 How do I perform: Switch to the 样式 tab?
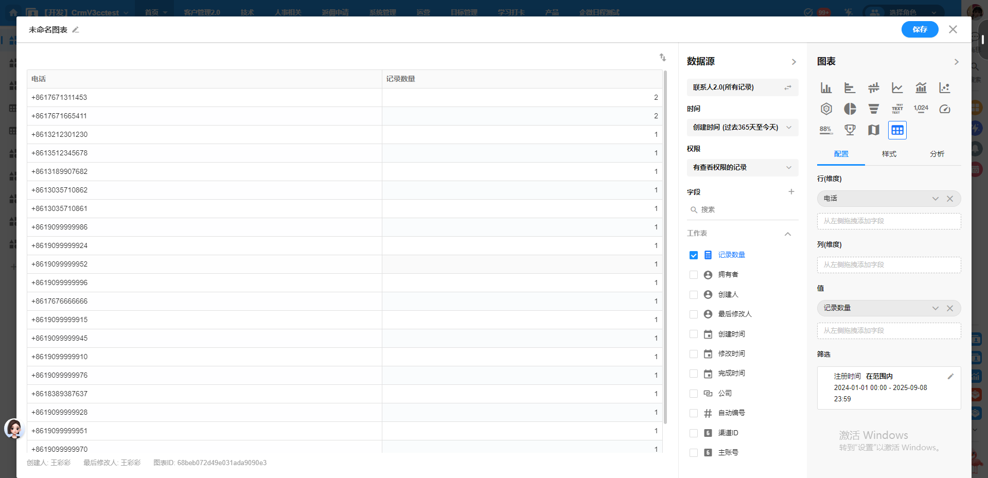889,154
